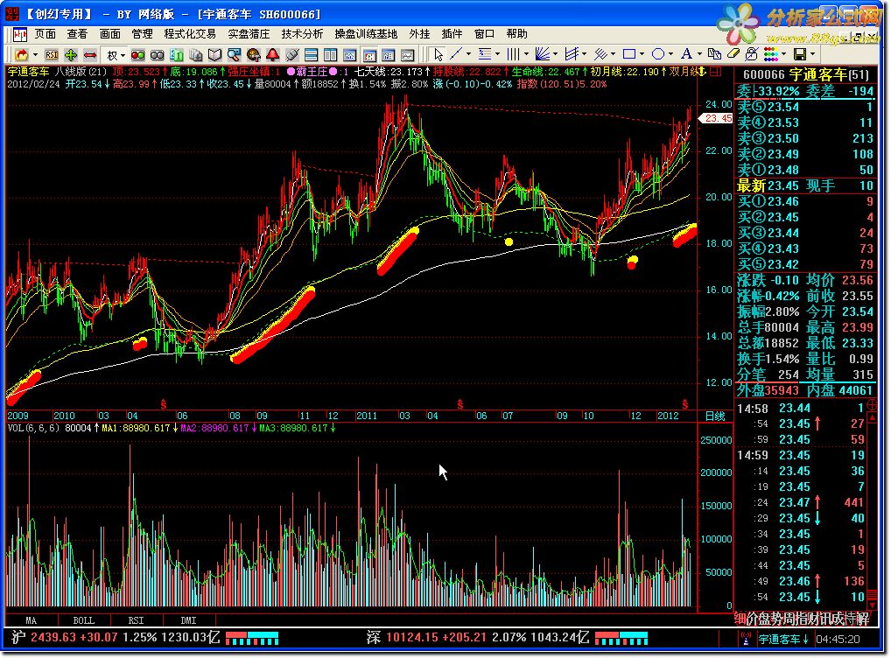Click the magnifier search toolbar icon
Image resolution: width=891 pixels, height=658 pixels.
(x=234, y=55)
